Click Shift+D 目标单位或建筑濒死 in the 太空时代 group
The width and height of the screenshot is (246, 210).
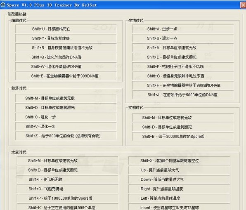(67, 170)
